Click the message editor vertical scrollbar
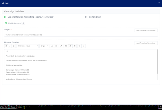 [157, 61]
